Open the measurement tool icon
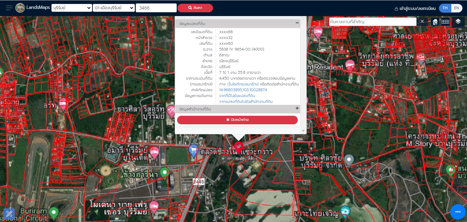The width and height of the screenshot is (467, 222). click(x=9, y=213)
